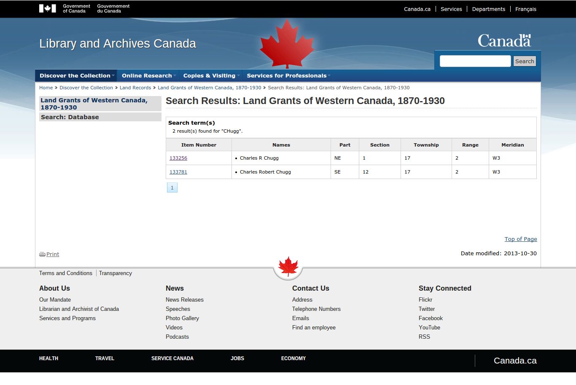Image resolution: width=576 pixels, height=385 pixels.
Task: Click the Canada wordmark logo
Action: coord(504,40)
